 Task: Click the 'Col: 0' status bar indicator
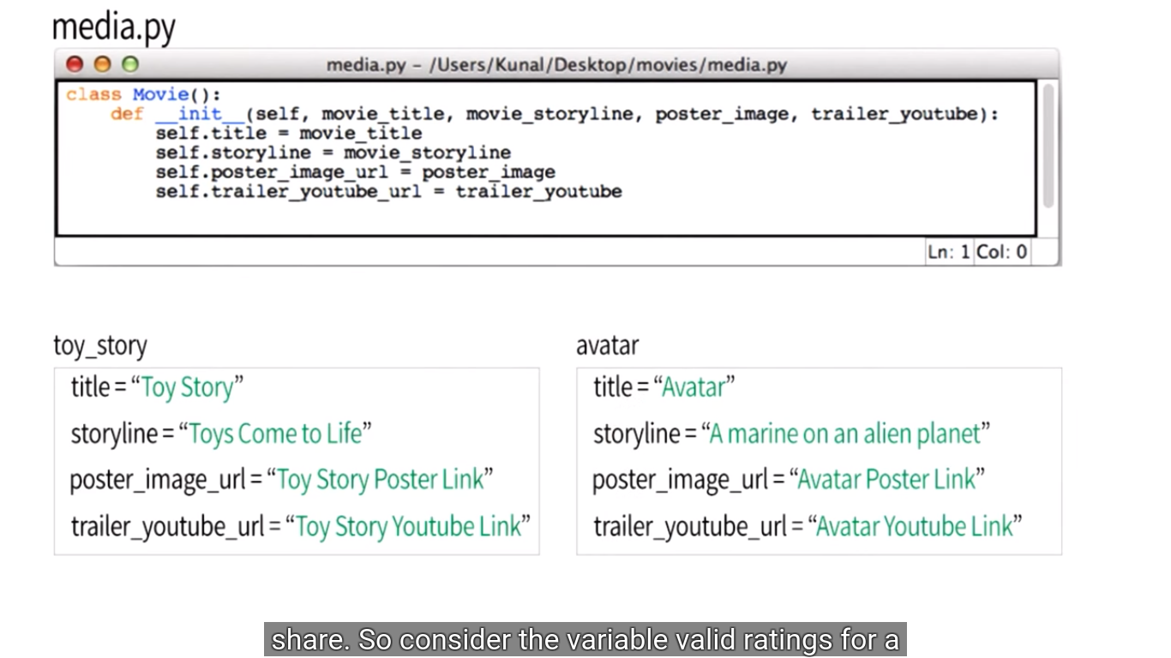coord(1001,252)
